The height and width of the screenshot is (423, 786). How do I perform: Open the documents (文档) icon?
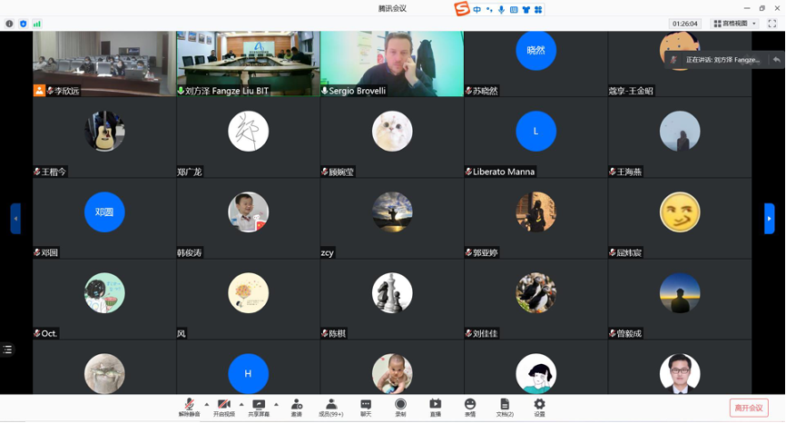504,406
